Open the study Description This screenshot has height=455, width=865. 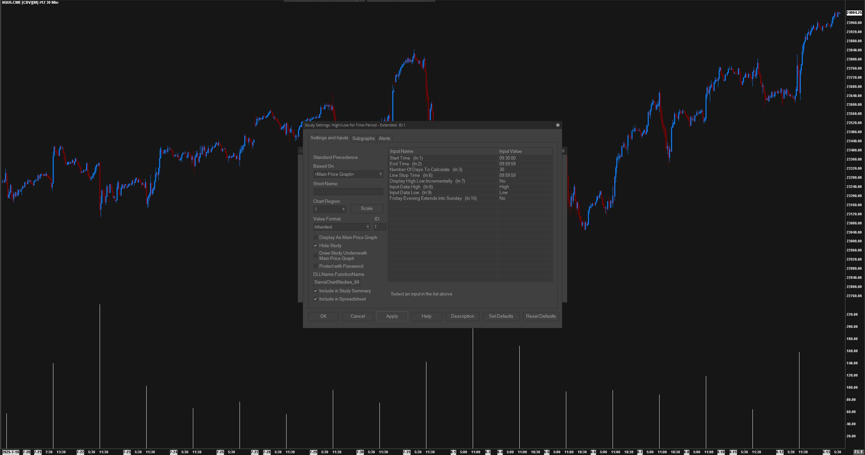point(462,316)
